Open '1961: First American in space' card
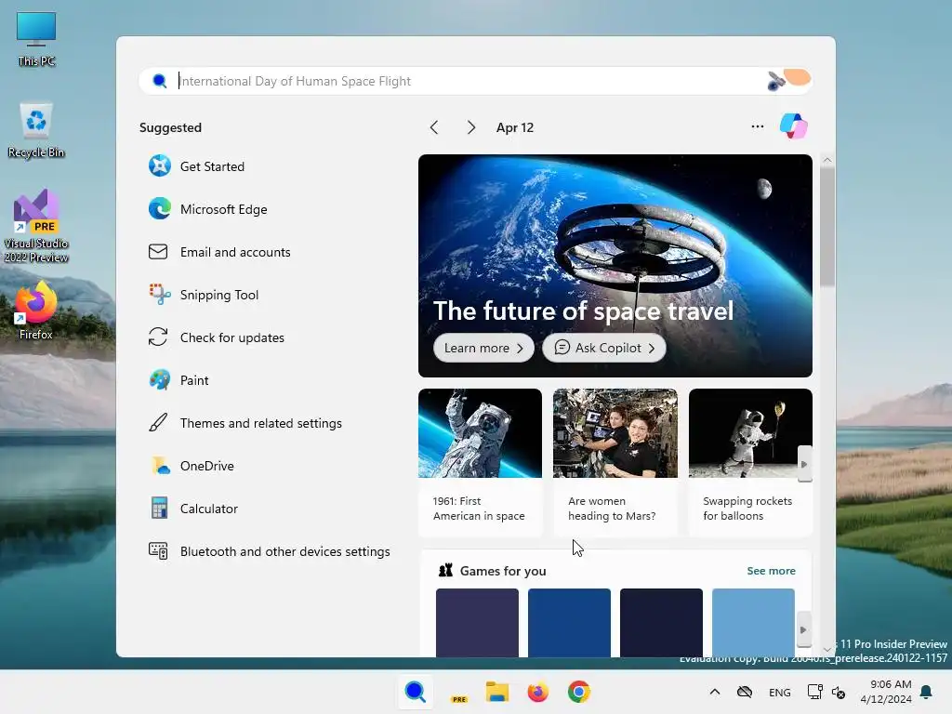The image size is (952, 714). coord(481,463)
